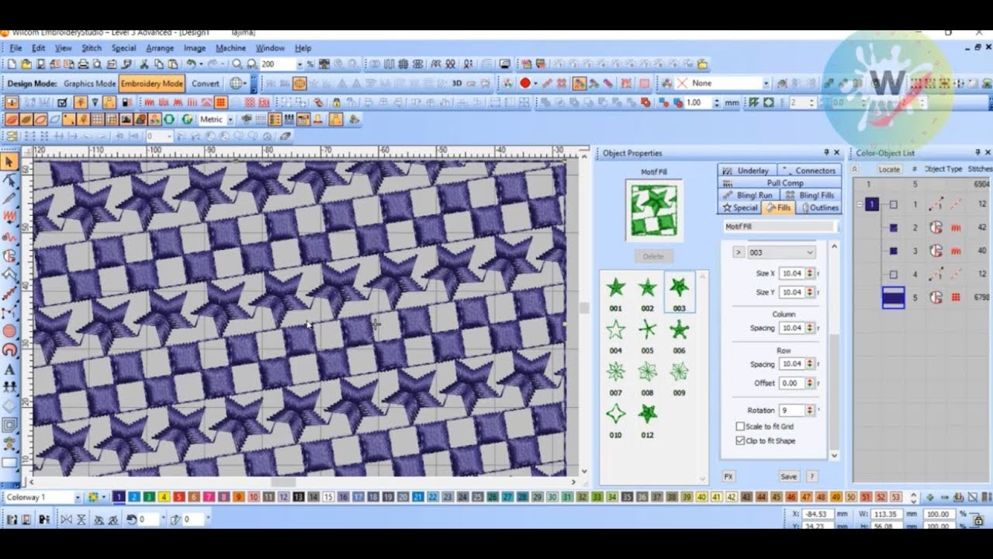Select color swatch 5 in palette
The width and height of the screenshot is (993, 559).
point(179,497)
